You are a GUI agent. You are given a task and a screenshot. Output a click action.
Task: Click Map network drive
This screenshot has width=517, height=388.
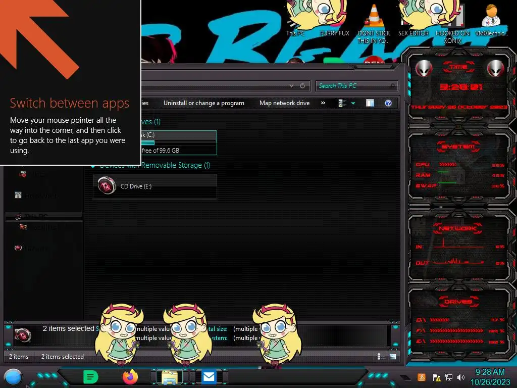pos(285,103)
